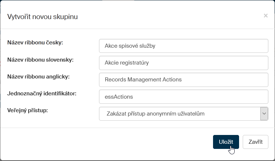The image size is (275, 161).
Task: Close the dialog with the X icon
Action: tap(265, 16)
